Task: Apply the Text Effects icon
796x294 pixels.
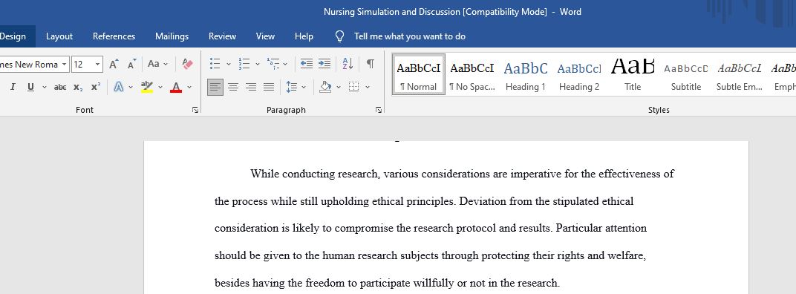Action: [x=119, y=87]
